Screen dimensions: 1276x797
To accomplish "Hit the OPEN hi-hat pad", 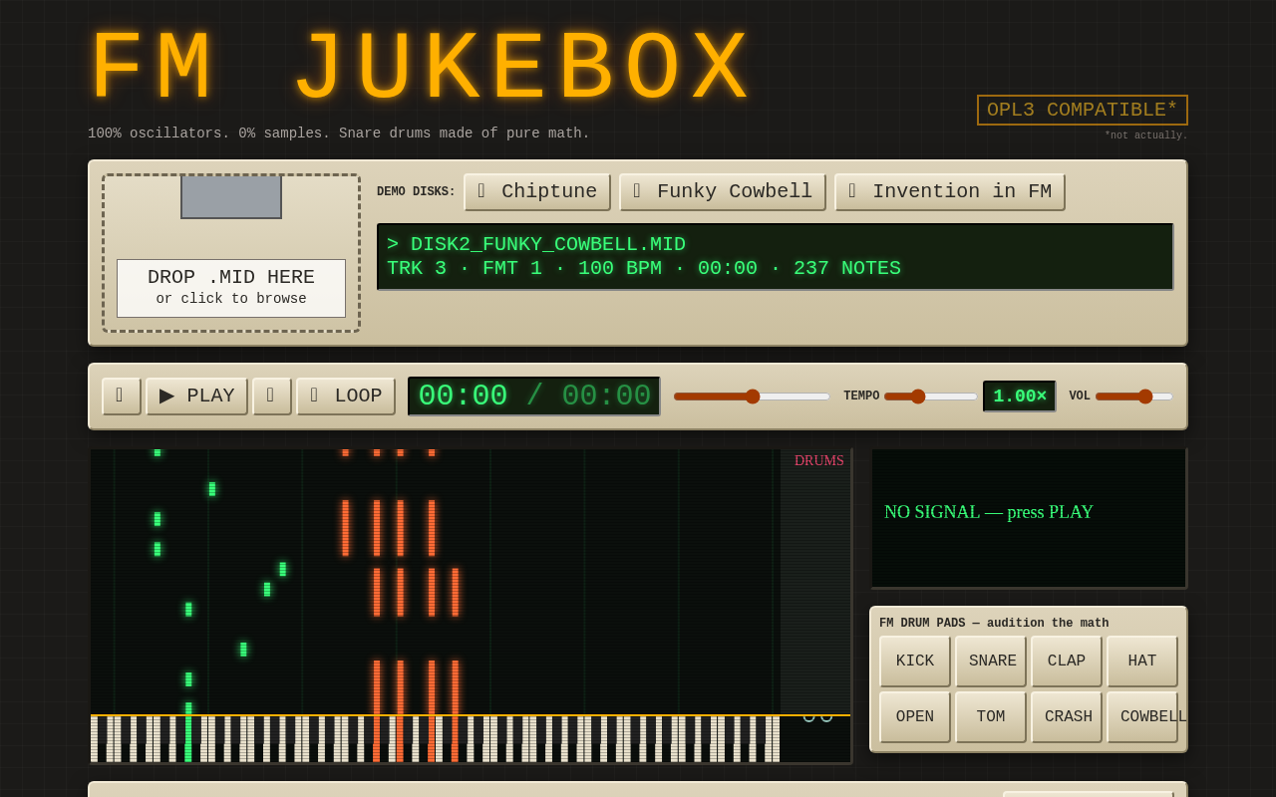I will [915, 717].
